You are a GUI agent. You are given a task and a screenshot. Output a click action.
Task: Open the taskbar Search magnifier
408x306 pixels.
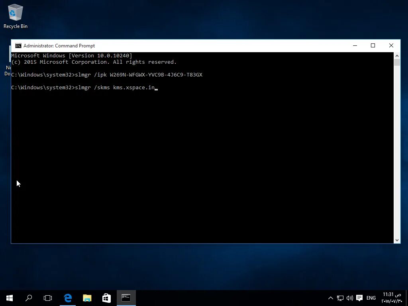[x=29, y=298]
